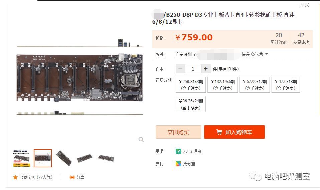Select the third angled motherboard thumbnail
This screenshot has height=190, width=320.
[x=64, y=158]
